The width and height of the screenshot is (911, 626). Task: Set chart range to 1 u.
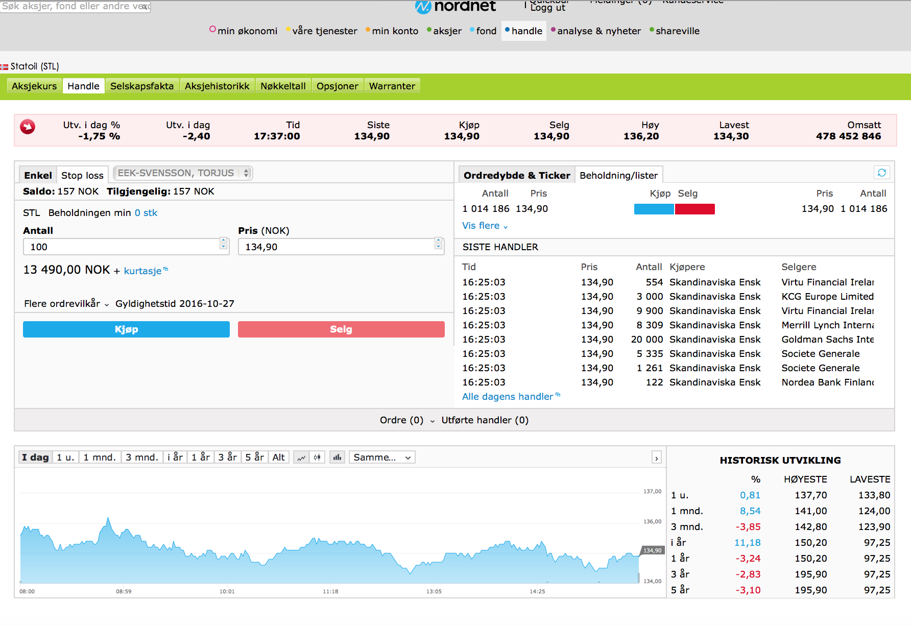(65, 458)
